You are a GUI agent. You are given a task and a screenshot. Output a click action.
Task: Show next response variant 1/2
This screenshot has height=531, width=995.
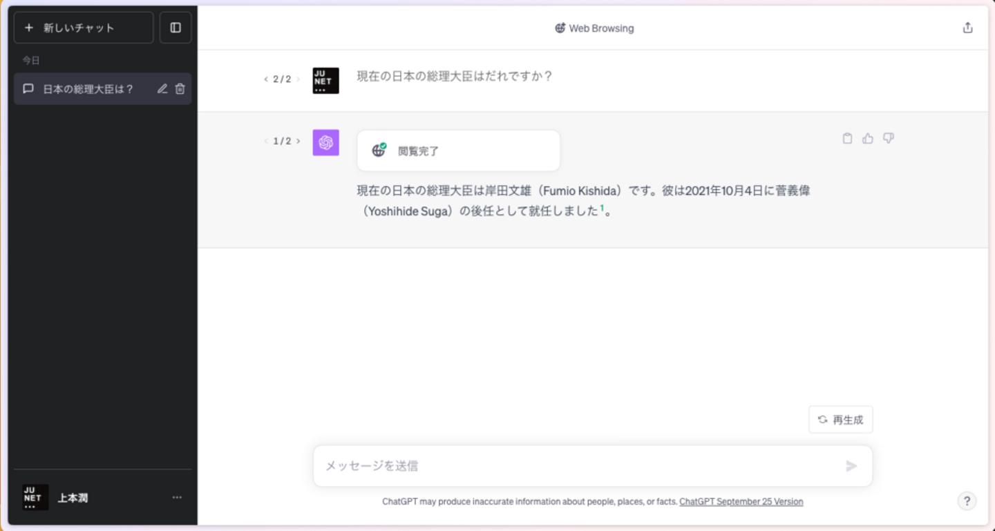(x=298, y=142)
